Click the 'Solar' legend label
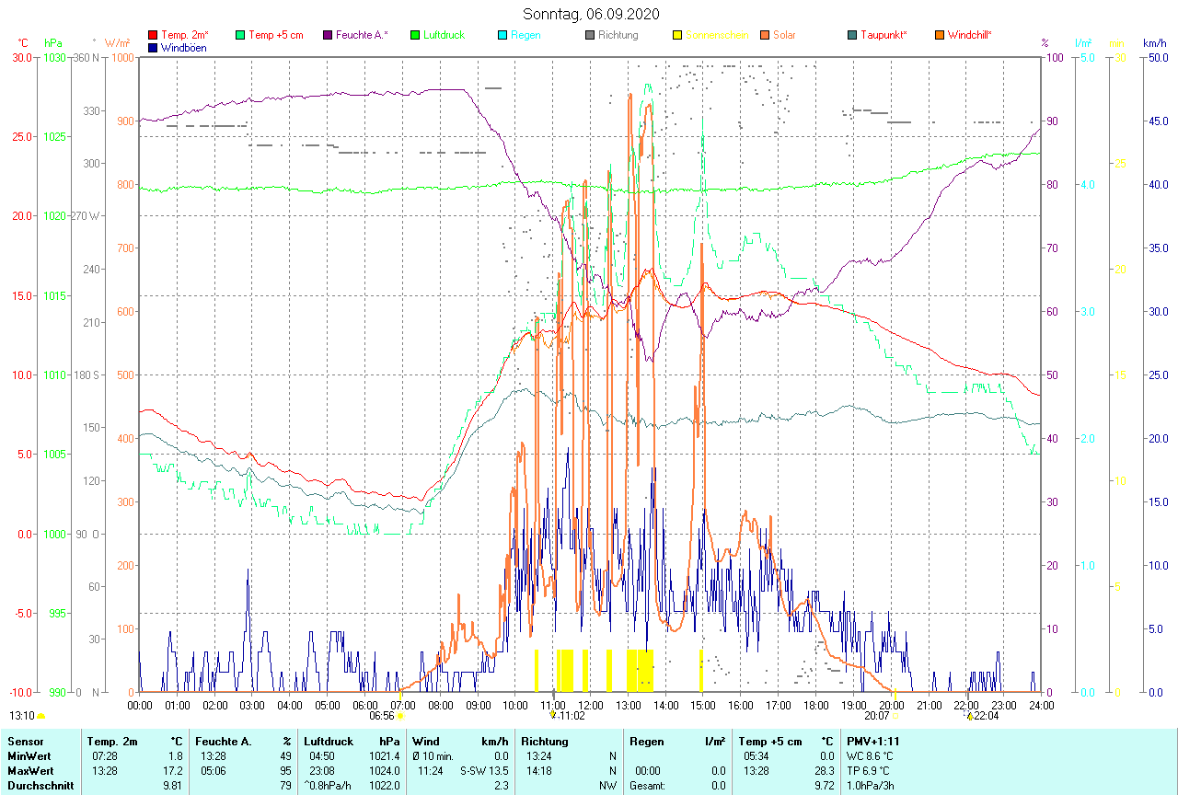The height and width of the screenshot is (795, 1178). [x=784, y=35]
